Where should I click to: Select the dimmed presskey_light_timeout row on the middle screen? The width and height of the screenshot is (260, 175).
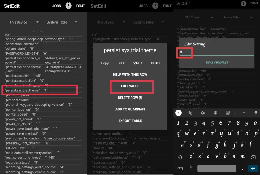click(130, 143)
